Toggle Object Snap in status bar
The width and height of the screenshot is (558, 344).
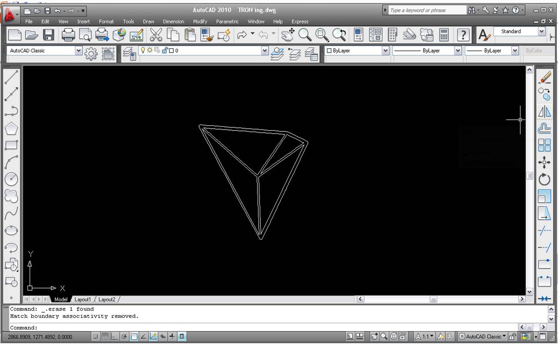134,336
